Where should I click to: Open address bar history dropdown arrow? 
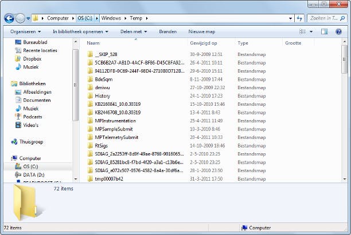[x=290, y=18]
